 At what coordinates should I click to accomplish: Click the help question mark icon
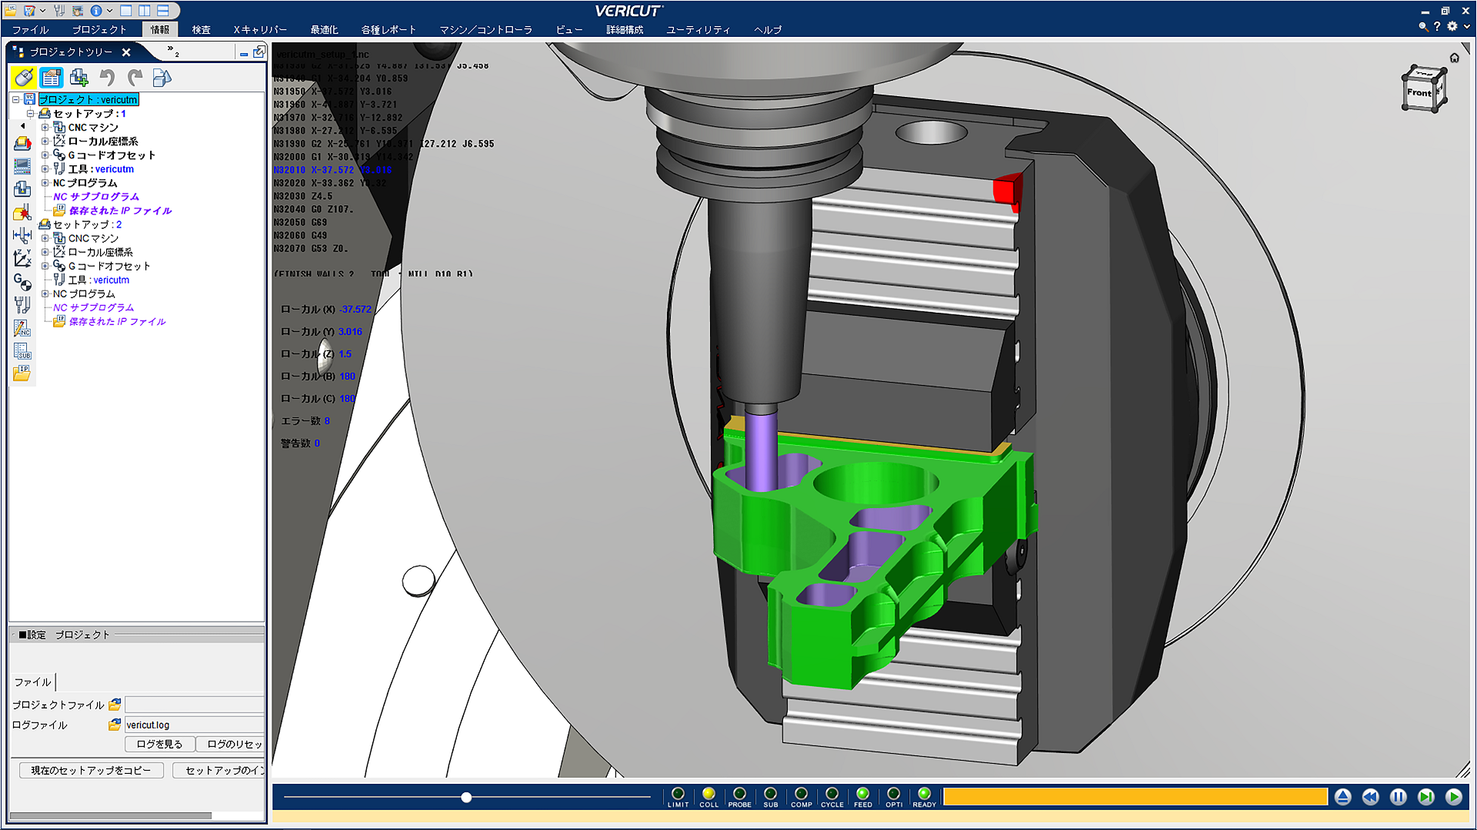click(1437, 27)
